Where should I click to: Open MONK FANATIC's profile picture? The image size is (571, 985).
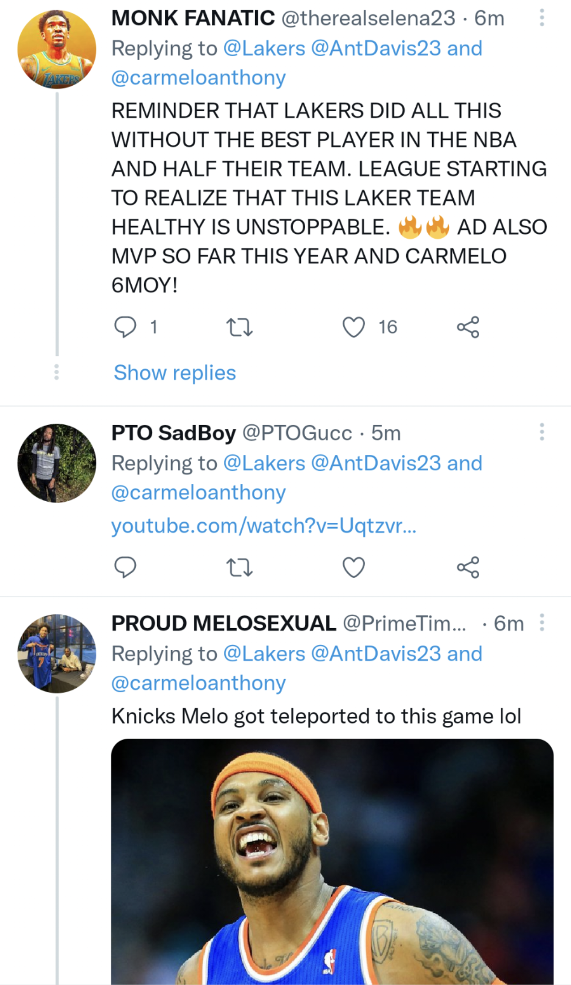(57, 50)
